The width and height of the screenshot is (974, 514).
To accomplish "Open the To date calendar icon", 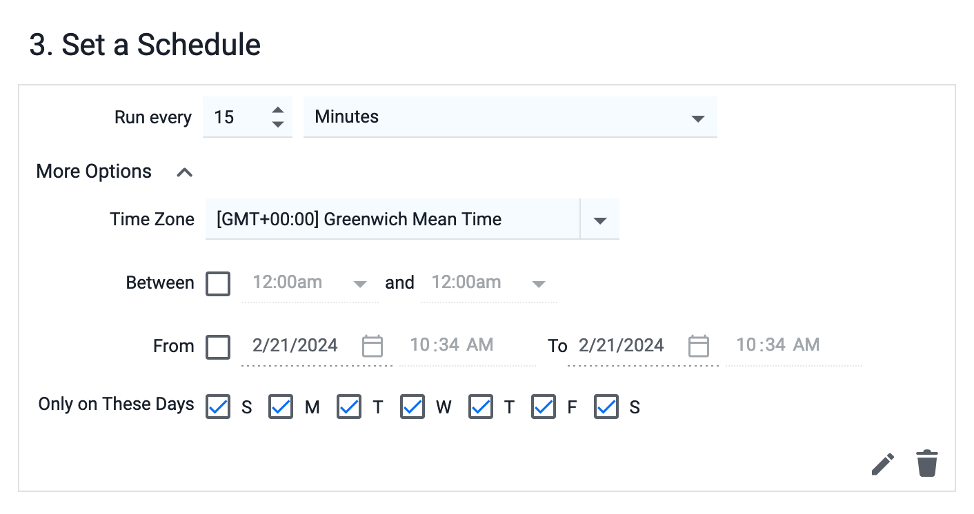I will pos(699,345).
